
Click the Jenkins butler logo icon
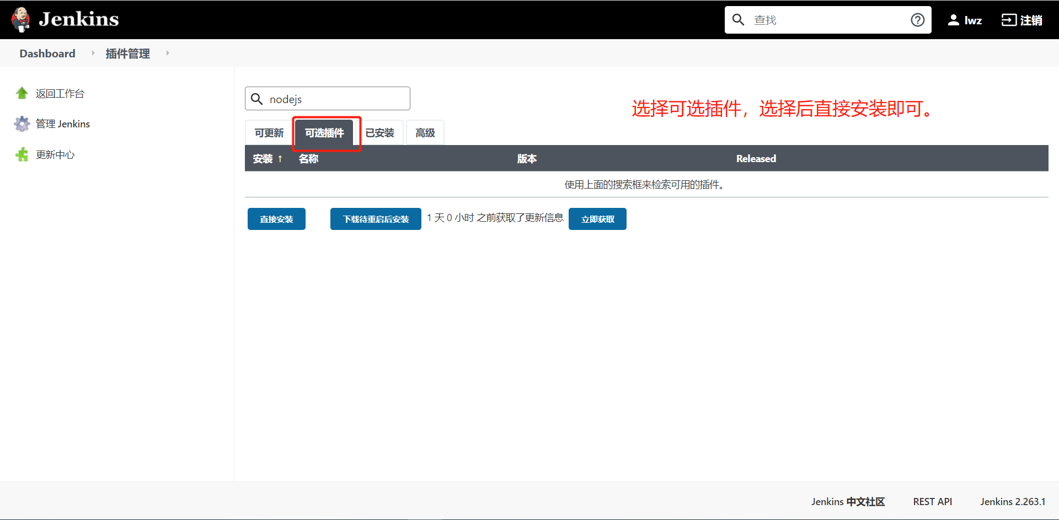tap(21, 19)
